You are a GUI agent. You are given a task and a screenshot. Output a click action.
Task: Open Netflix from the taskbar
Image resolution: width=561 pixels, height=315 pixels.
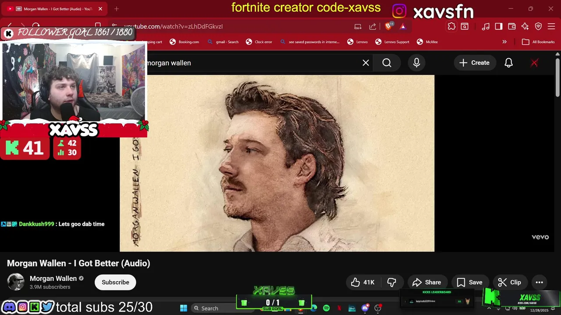pos(339,308)
